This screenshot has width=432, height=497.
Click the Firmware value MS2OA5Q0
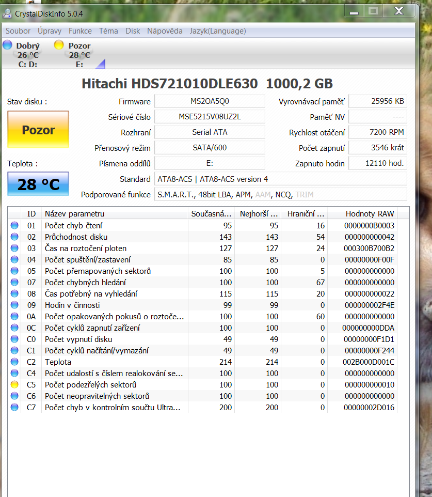click(210, 101)
